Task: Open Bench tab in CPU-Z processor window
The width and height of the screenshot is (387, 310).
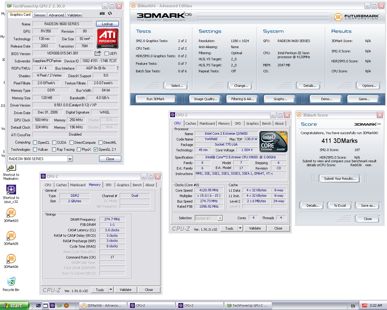Action: [x=267, y=124]
